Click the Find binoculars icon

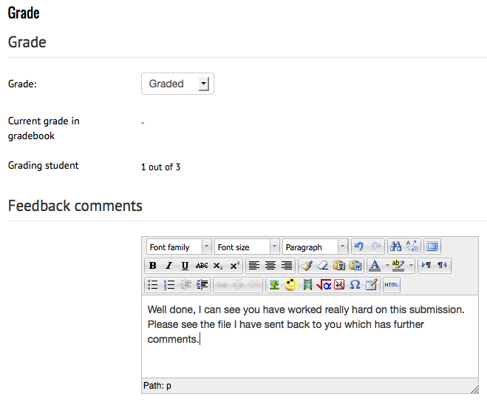395,247
